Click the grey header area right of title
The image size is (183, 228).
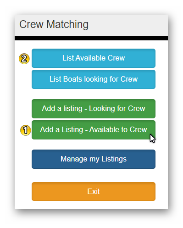(x=128, y=25)
